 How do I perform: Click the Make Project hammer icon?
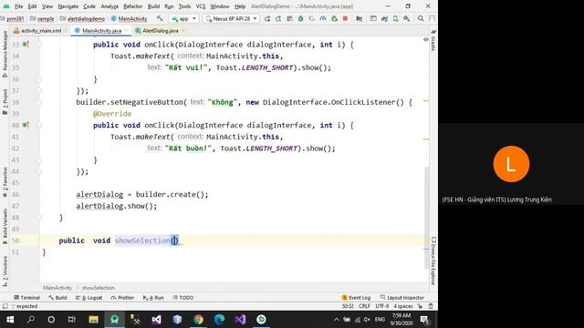point(160,18)
